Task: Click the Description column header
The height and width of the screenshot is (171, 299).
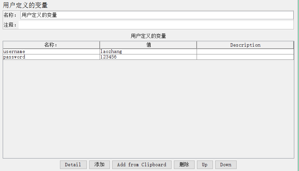Action: (x=245, y=45)
